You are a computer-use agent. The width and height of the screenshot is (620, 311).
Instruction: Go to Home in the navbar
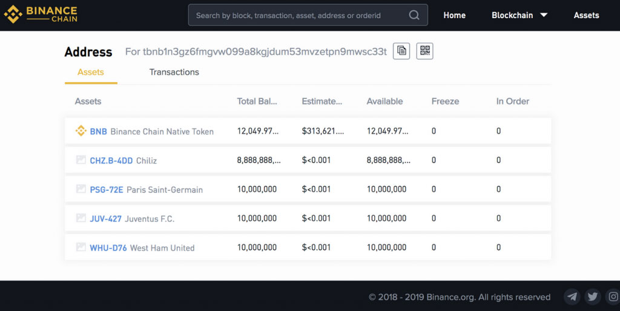pyautogui.click(x=454, y=15)
